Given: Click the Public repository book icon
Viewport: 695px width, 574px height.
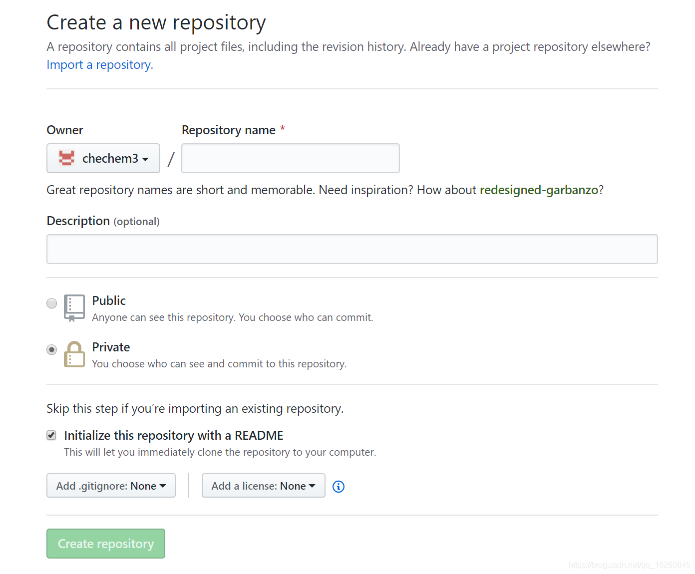Looking at the screenshot, I should pyautogui.click(x=74, y=308).
